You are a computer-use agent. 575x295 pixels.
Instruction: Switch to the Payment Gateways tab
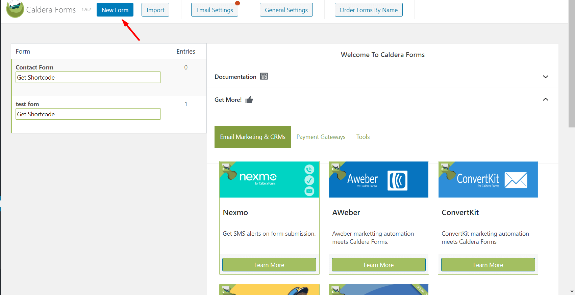click(321, 137)
